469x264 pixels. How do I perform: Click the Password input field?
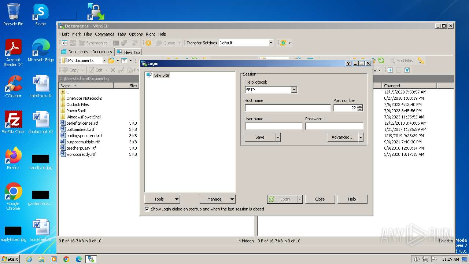pyautogui.click(x=334, y=126)
